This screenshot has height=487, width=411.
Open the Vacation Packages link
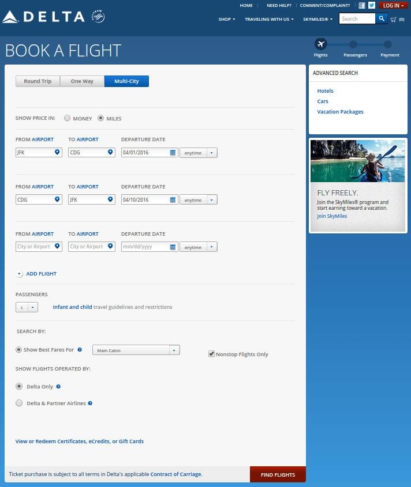[340, 112]
